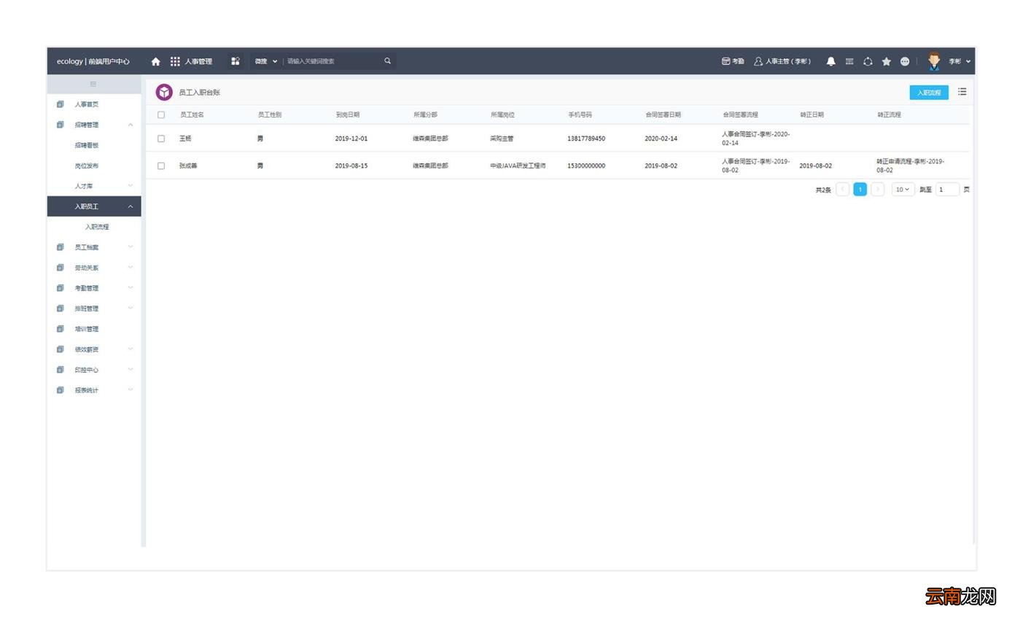Open link 转正申请流程-李彬-2019-08-02
This screenshot has height=617, width=1023.
coord(911,166)
